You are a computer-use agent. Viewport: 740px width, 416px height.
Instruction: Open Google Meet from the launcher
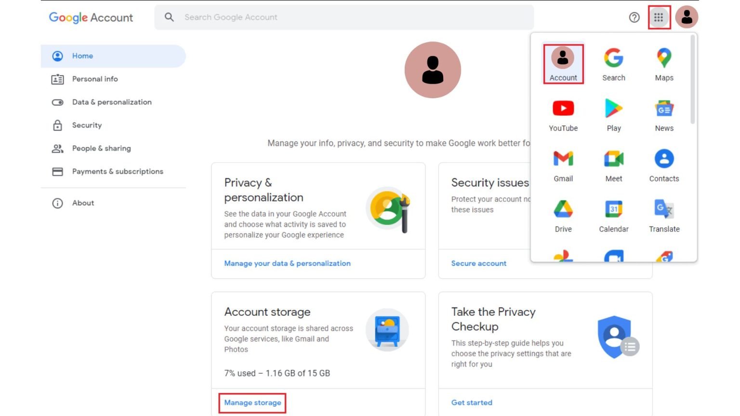(x=613, y=164)
